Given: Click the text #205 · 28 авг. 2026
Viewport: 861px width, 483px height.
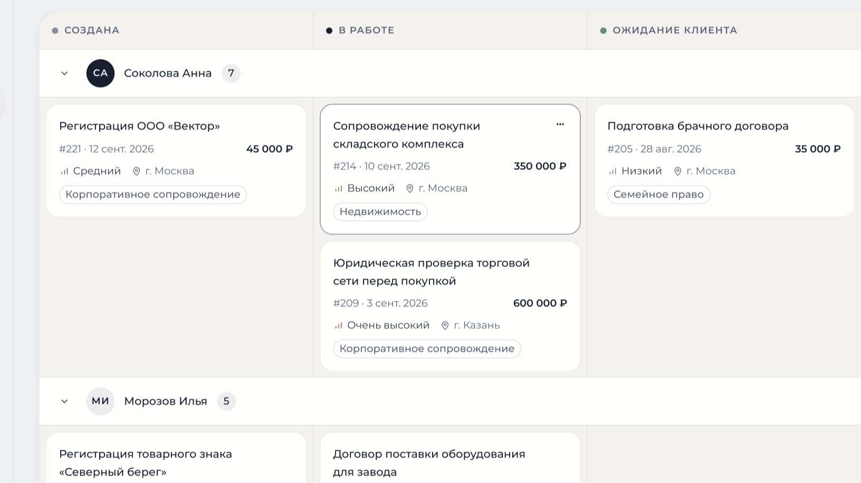Looking at the screenshot, I should click(x=654, y=149).
